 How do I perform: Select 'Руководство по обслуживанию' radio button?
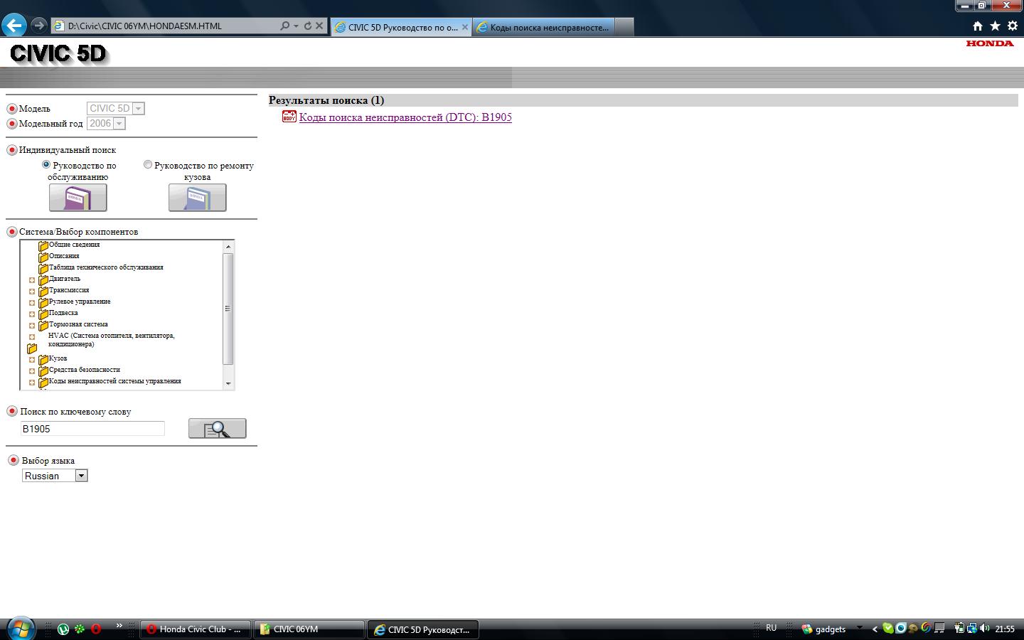click(x=46, y=164)
